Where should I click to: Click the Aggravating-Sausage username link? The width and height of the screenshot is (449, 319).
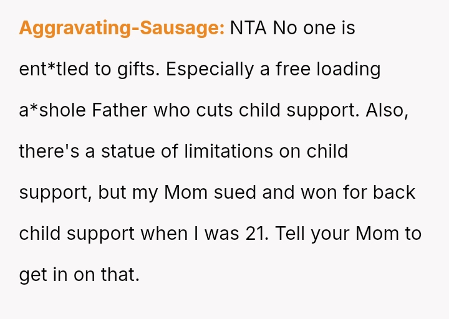click(x=122, y=28)
